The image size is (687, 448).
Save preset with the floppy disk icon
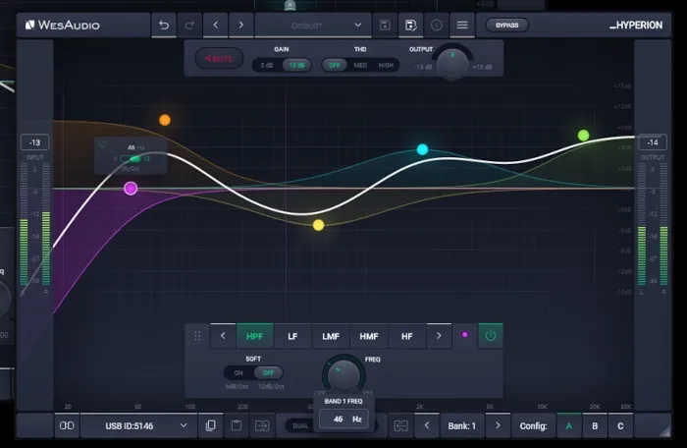[x=385, y=25]
